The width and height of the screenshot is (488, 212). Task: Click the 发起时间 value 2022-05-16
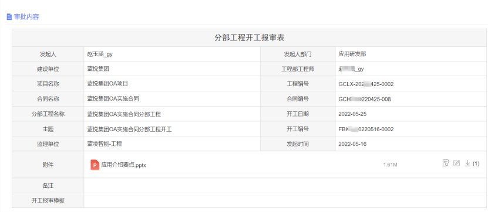(x=352, y=144)
